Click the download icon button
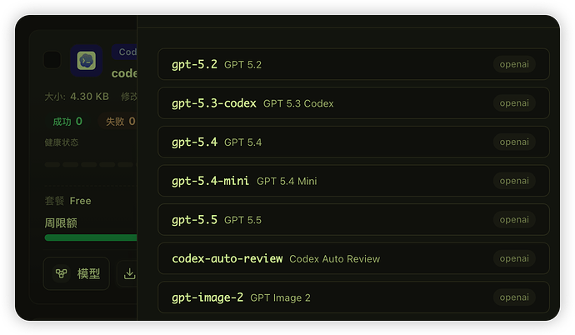 click(127, 273)
